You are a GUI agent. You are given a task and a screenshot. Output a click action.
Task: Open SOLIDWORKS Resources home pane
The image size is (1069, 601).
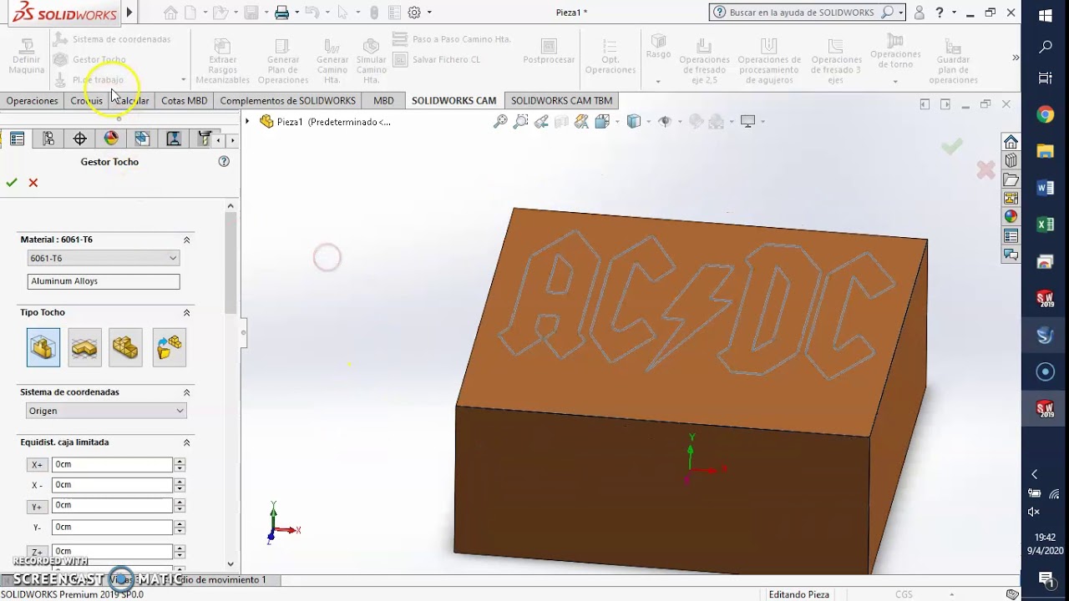1011,142
